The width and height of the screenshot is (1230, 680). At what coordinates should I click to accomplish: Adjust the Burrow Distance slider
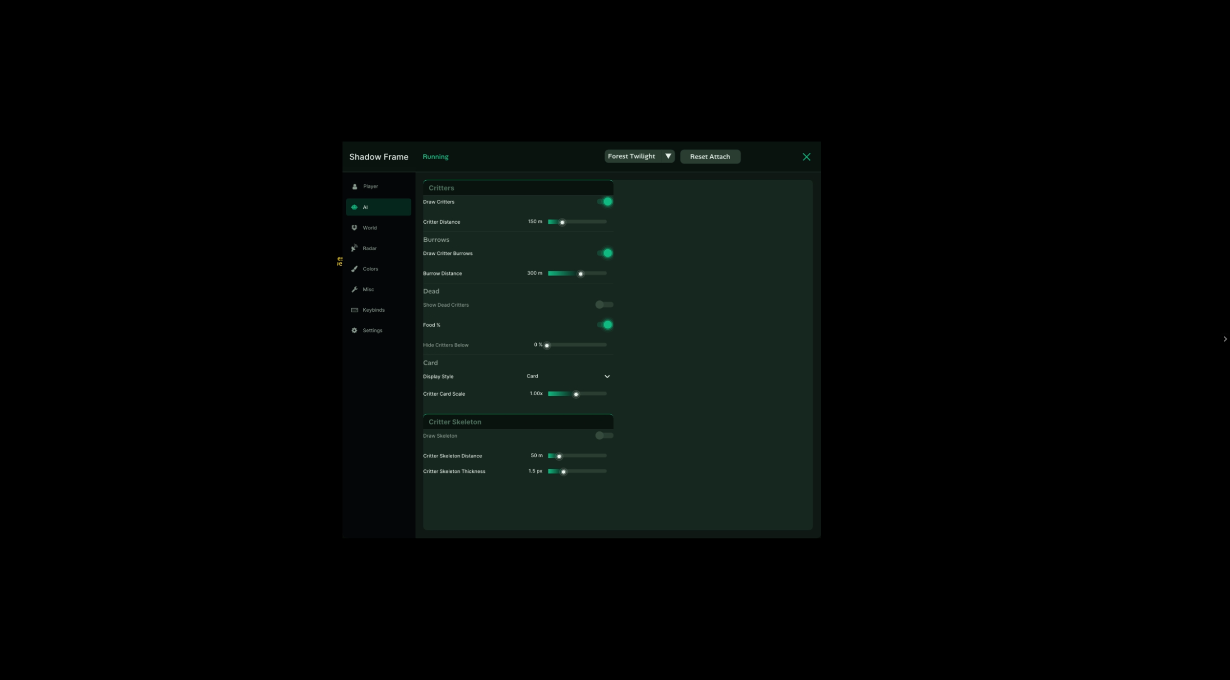click(x=577, y=273)
